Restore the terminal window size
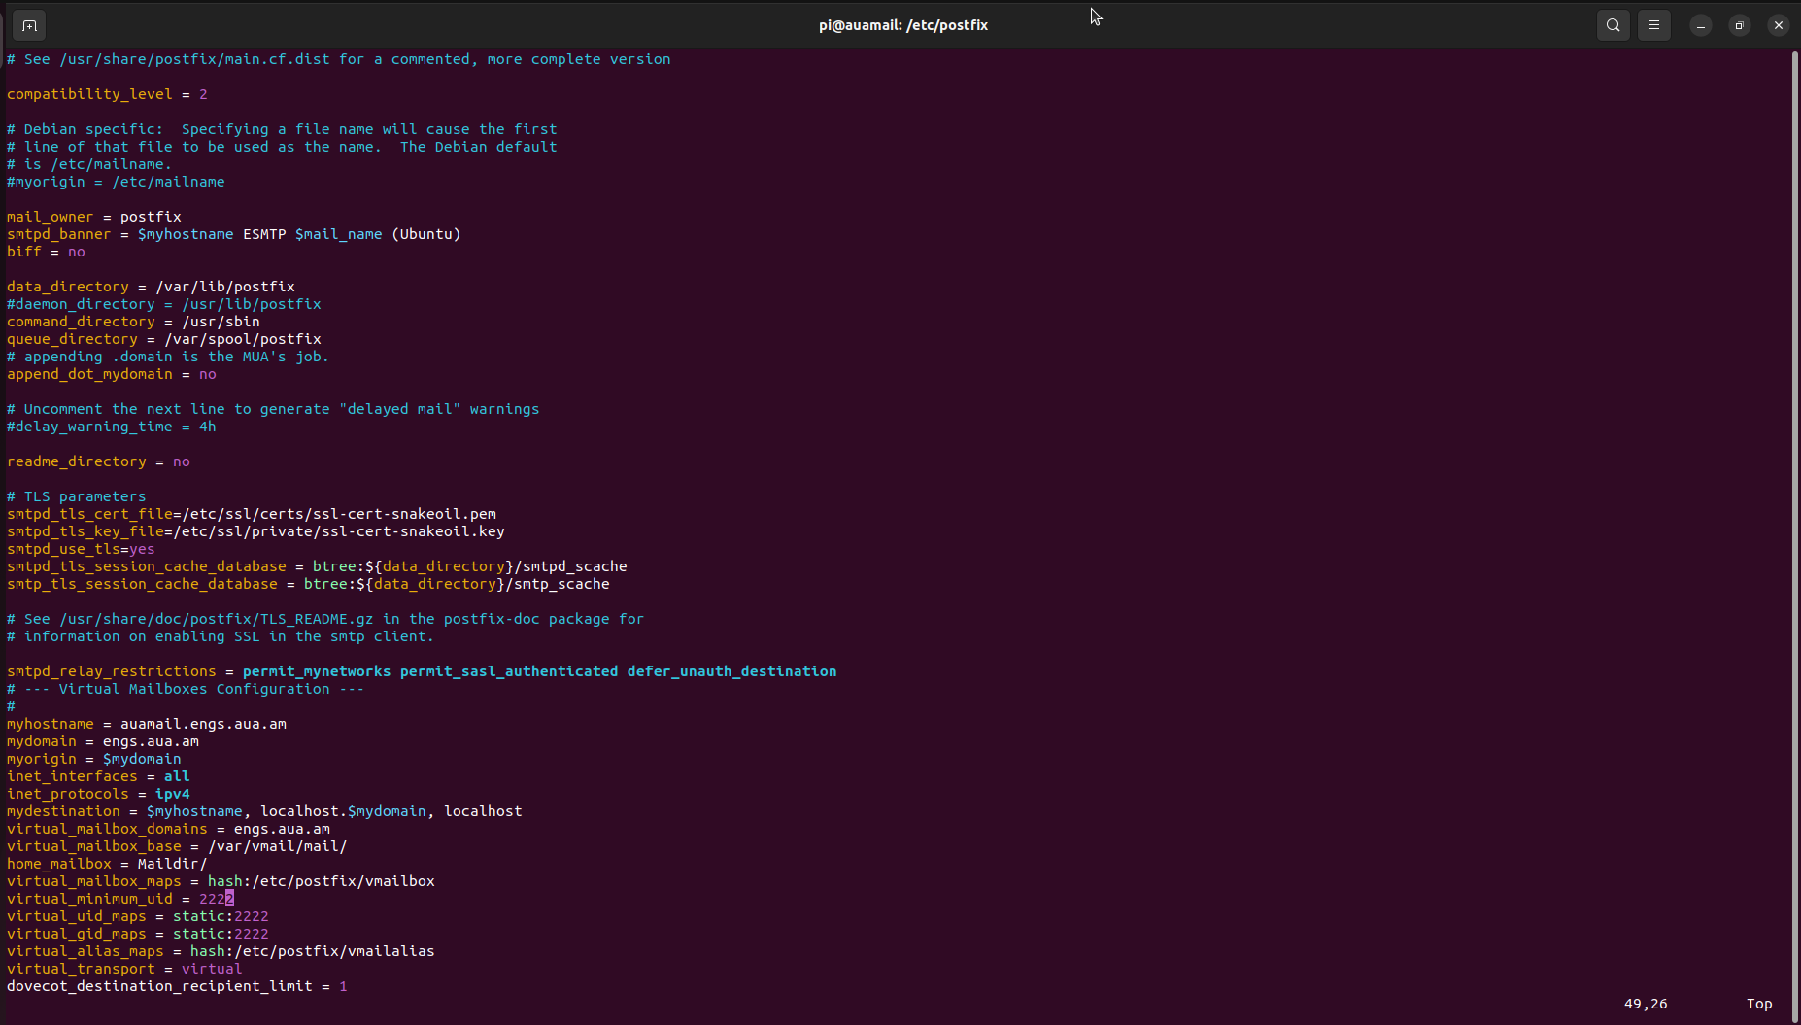 [x=1740, y=26]
